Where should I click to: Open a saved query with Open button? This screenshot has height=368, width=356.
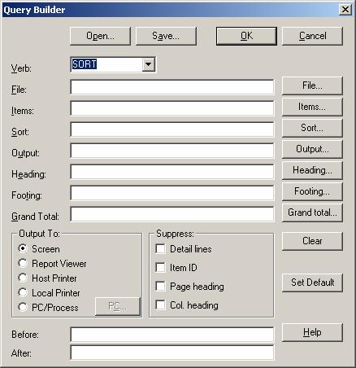[100, 36]
